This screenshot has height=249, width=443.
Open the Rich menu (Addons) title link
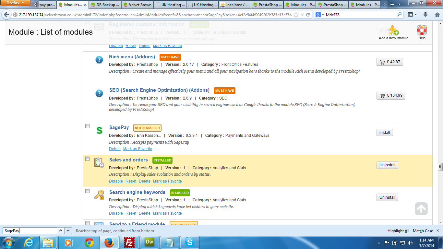pos(132,57)
